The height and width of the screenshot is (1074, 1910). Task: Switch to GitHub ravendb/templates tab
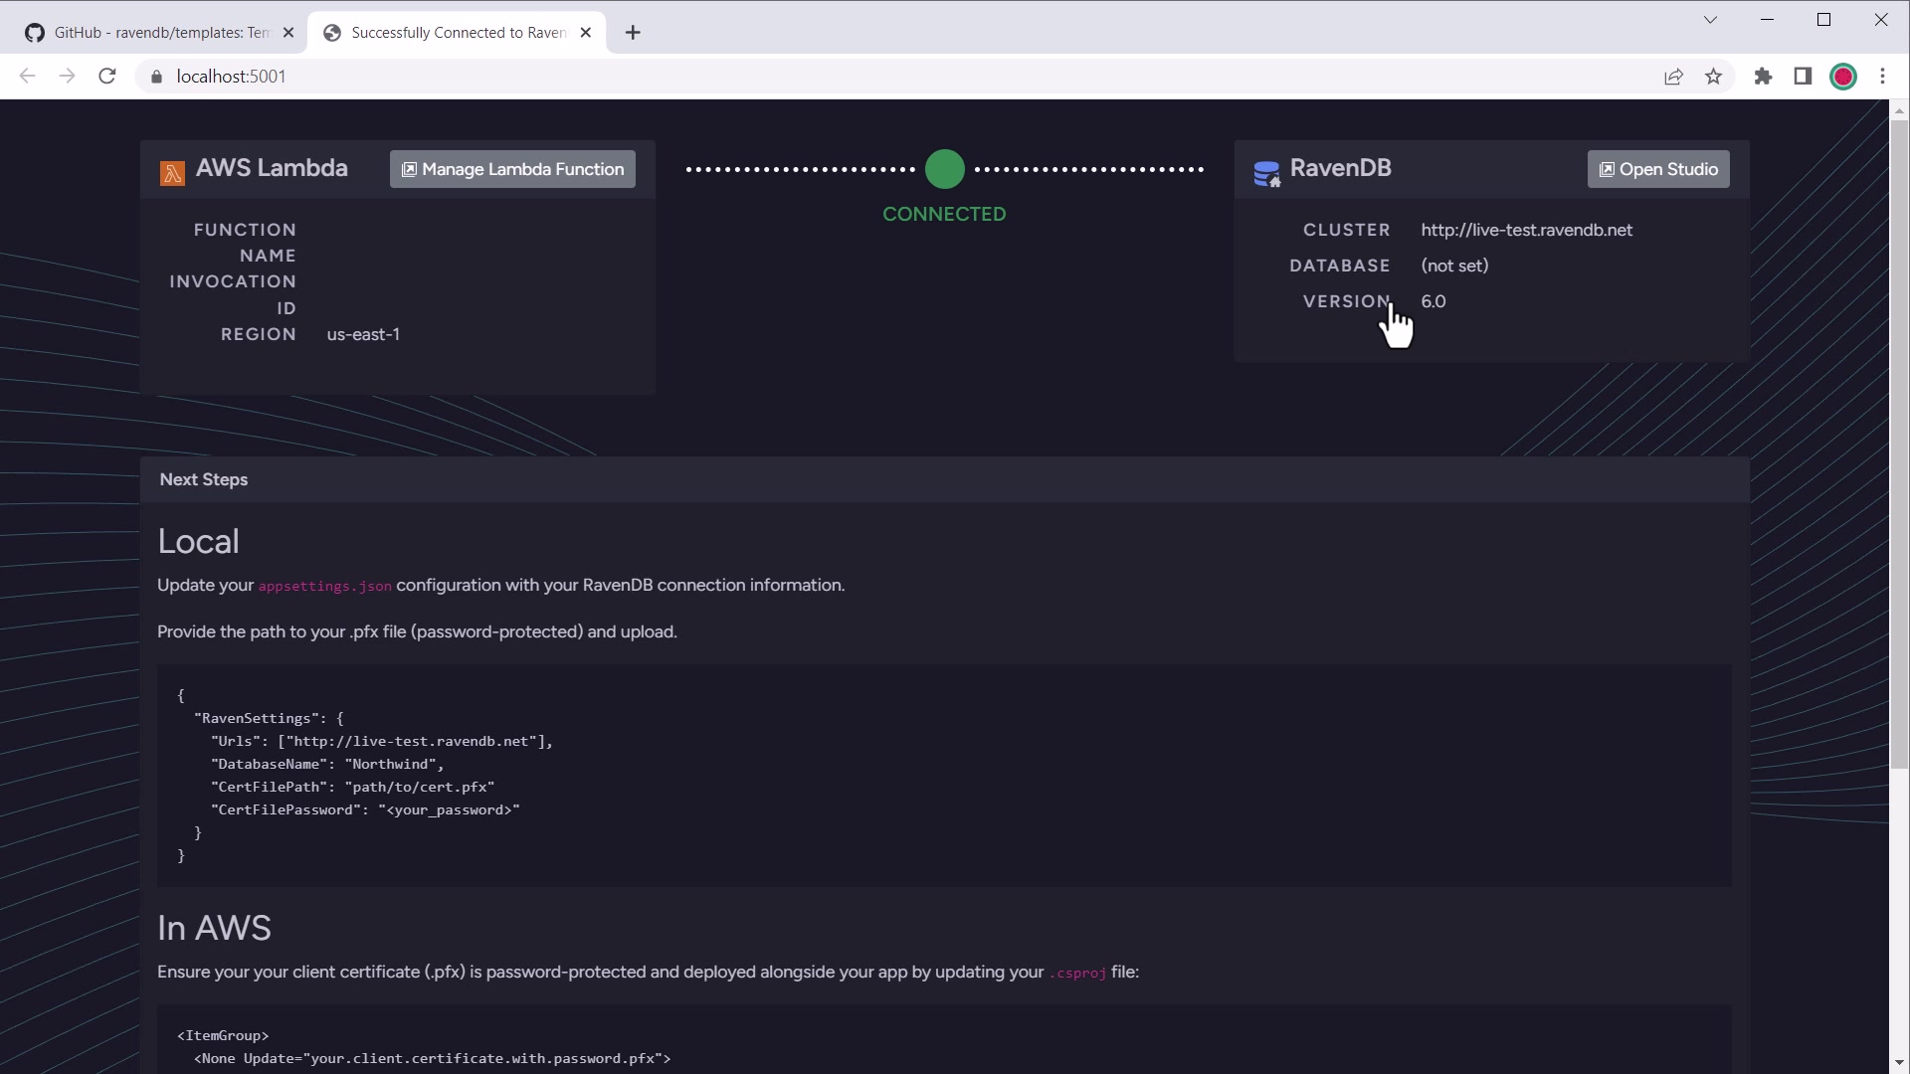159,33
